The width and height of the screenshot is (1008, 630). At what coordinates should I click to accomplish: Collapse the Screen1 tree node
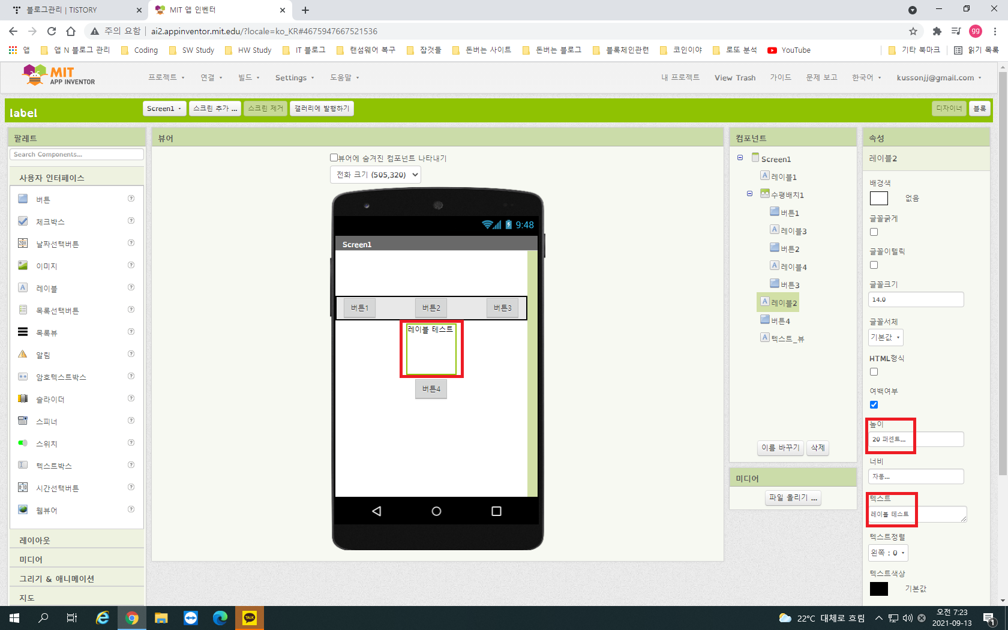click(x=740, y=158)
